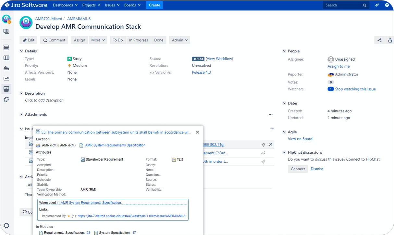
Task: Click the folder icon beside AMR (RM)
Action: [x=38, y=146]
